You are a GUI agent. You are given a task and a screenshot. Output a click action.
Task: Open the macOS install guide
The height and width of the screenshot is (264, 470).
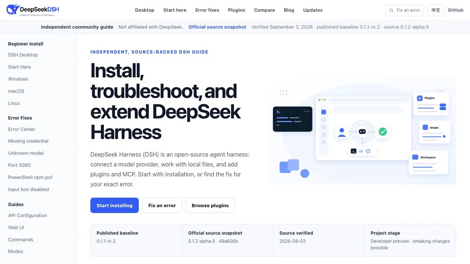pyautogui.click(x=16, y=91)
